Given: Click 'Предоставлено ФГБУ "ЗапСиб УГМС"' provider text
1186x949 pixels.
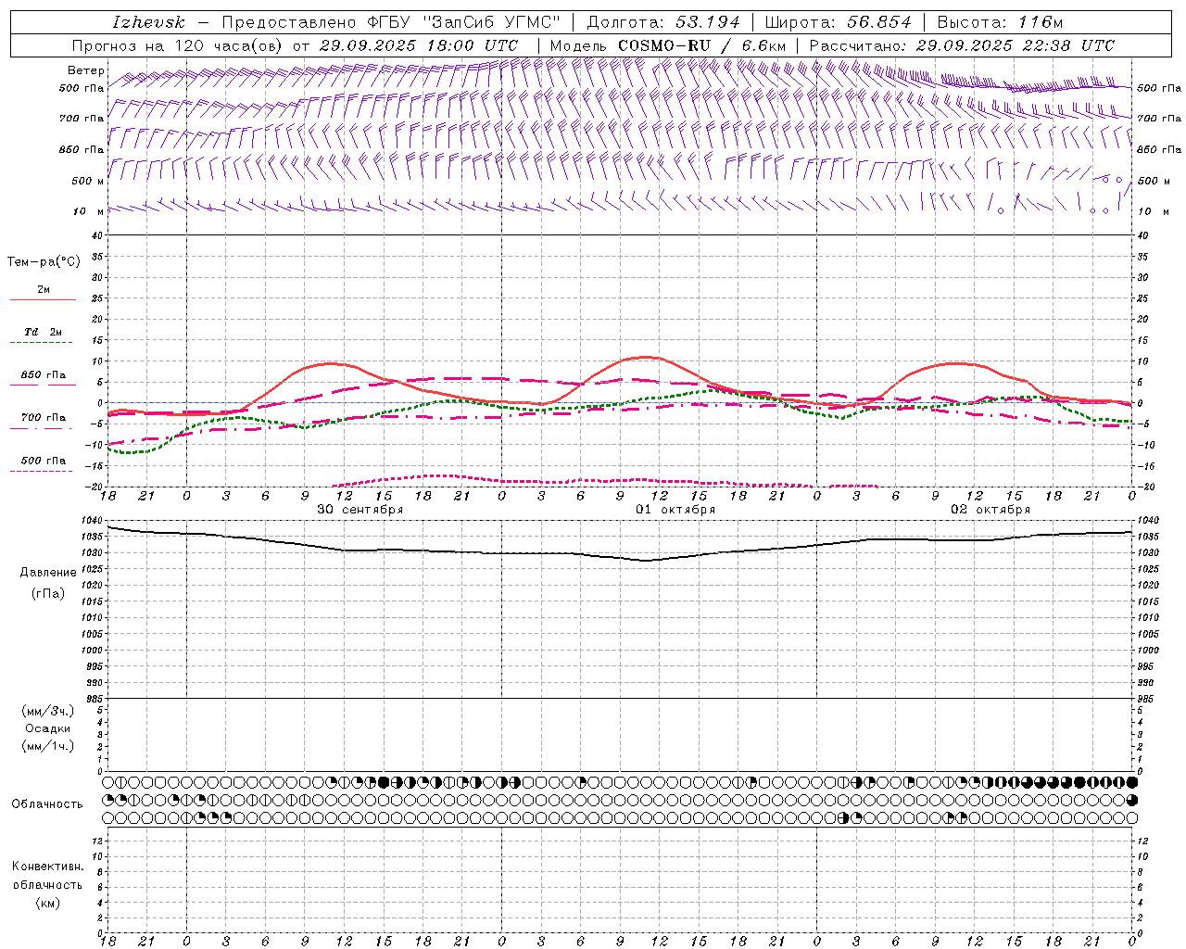Looking at the screenshot, I should (391, 22).
